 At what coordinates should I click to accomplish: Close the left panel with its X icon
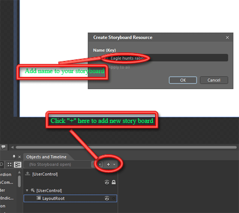(x=20, y=157)
